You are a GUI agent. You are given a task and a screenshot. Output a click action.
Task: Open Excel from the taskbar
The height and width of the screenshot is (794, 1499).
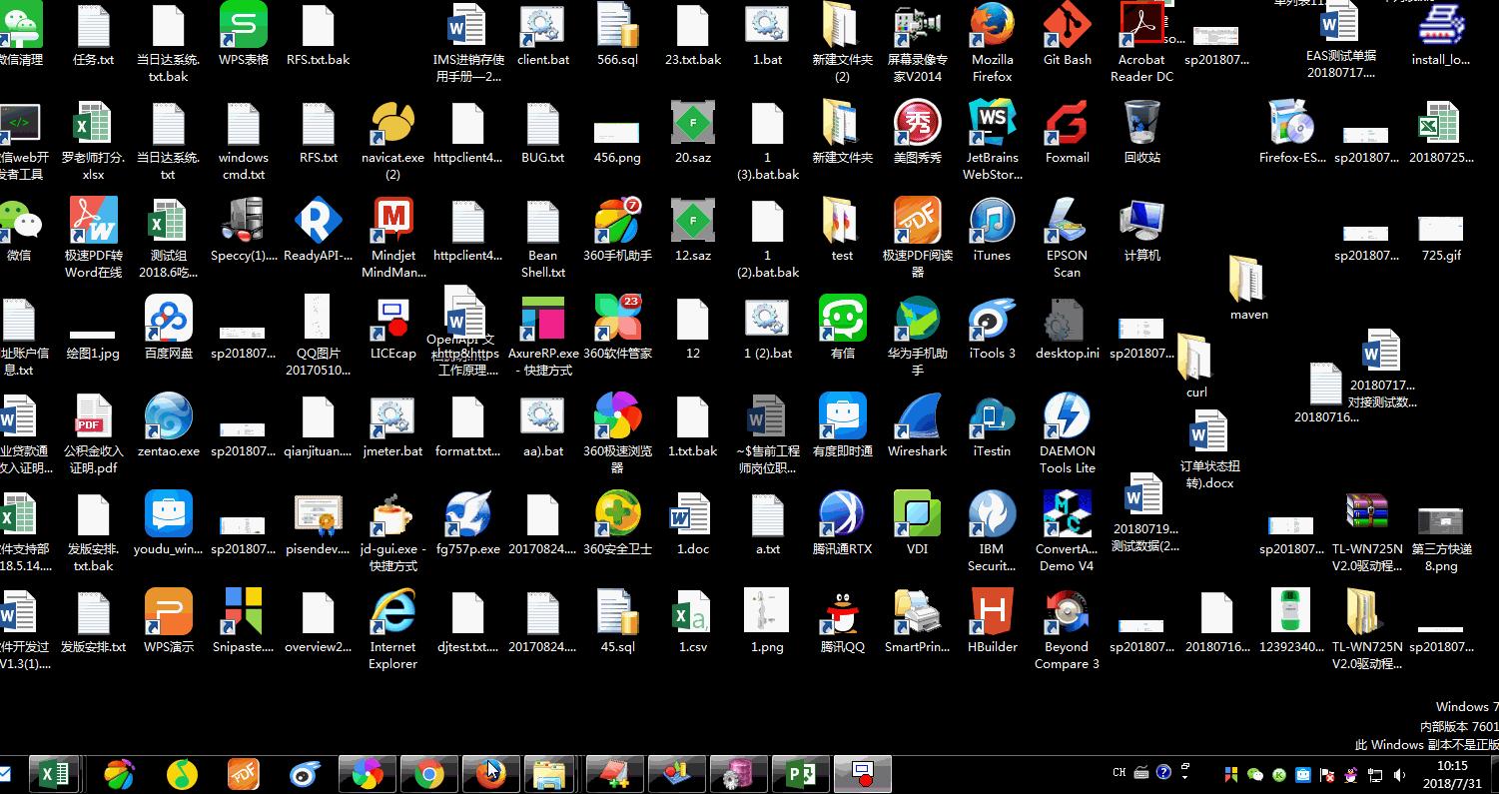(x=54, y=774)
